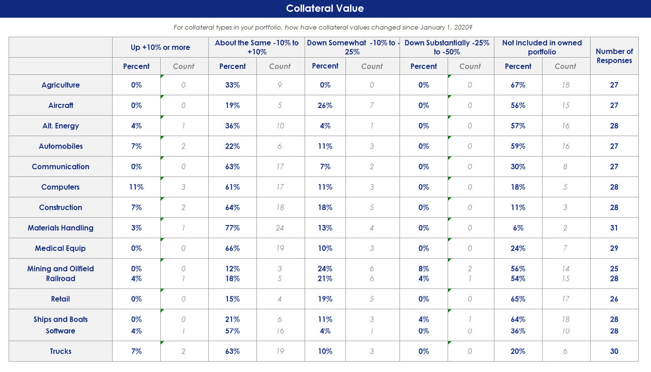Click the Number of Responses value 31
This screenshot has width=651, height=372.
click(614, 228)
